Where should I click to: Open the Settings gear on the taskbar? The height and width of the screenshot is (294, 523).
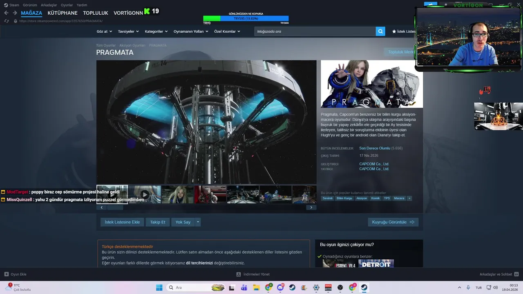[x=316, y=287]
